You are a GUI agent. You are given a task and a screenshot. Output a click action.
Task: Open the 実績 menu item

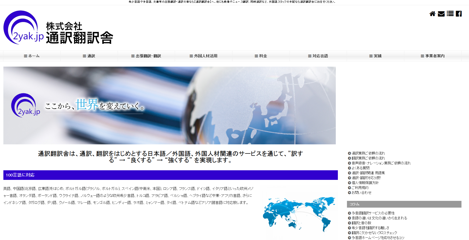coord(375,56)
